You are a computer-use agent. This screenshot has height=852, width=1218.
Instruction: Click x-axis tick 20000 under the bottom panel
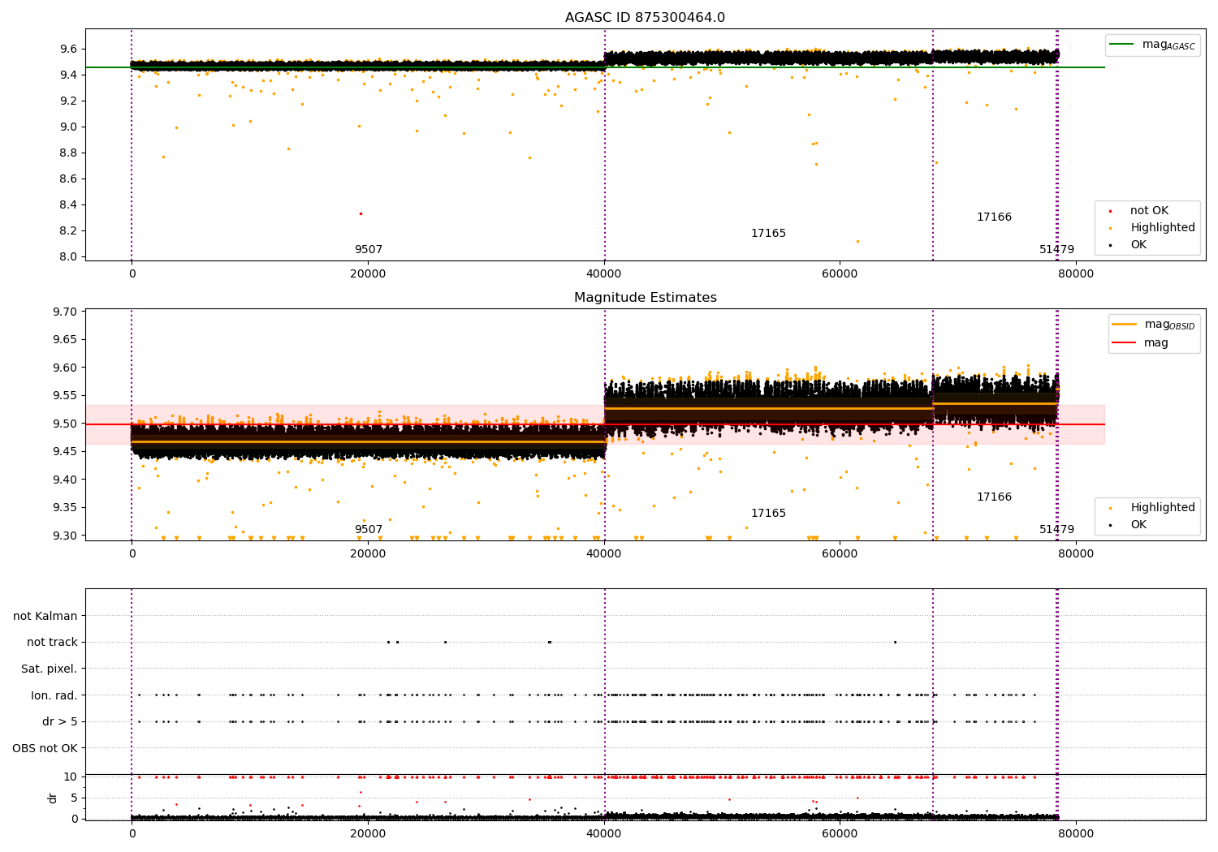pyautogui.click(x=368, y=833)
